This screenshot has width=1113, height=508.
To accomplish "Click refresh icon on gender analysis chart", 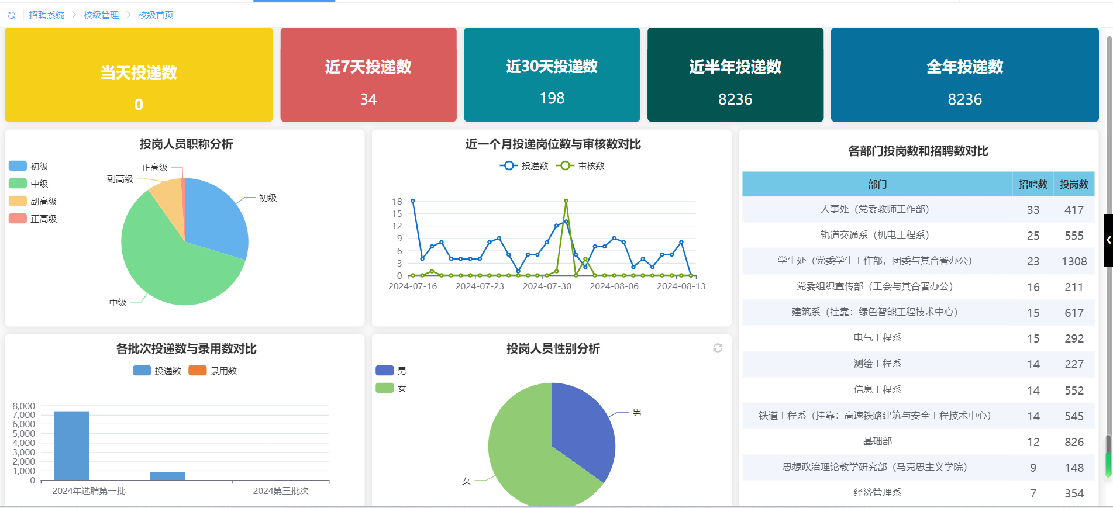I will coord(718,348).
